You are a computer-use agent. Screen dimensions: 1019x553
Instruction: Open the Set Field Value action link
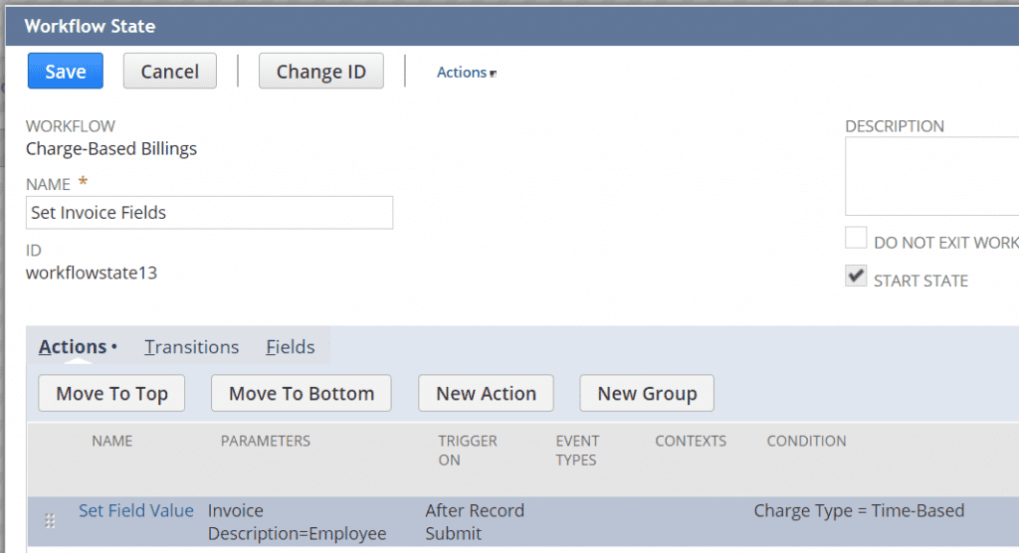(136, 511)
